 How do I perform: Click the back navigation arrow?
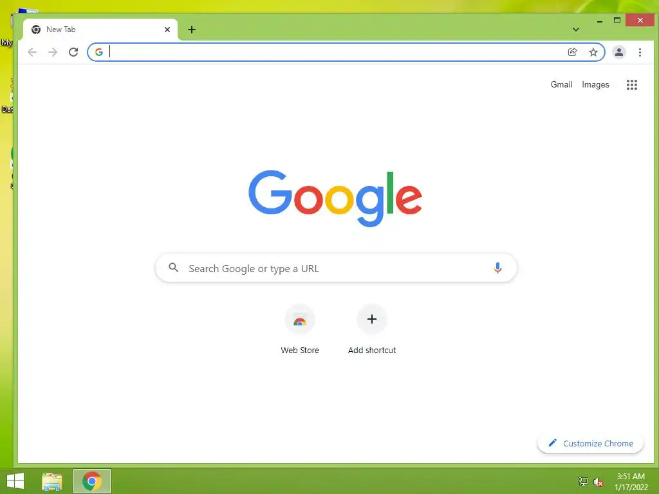pos(32,52)
